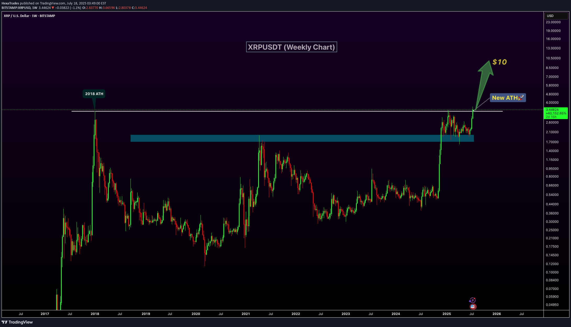Image resolution: width=571 pixels, height=327 pixels.
Task: Click the high value 3.66596
Action: (x=107, y=8)
